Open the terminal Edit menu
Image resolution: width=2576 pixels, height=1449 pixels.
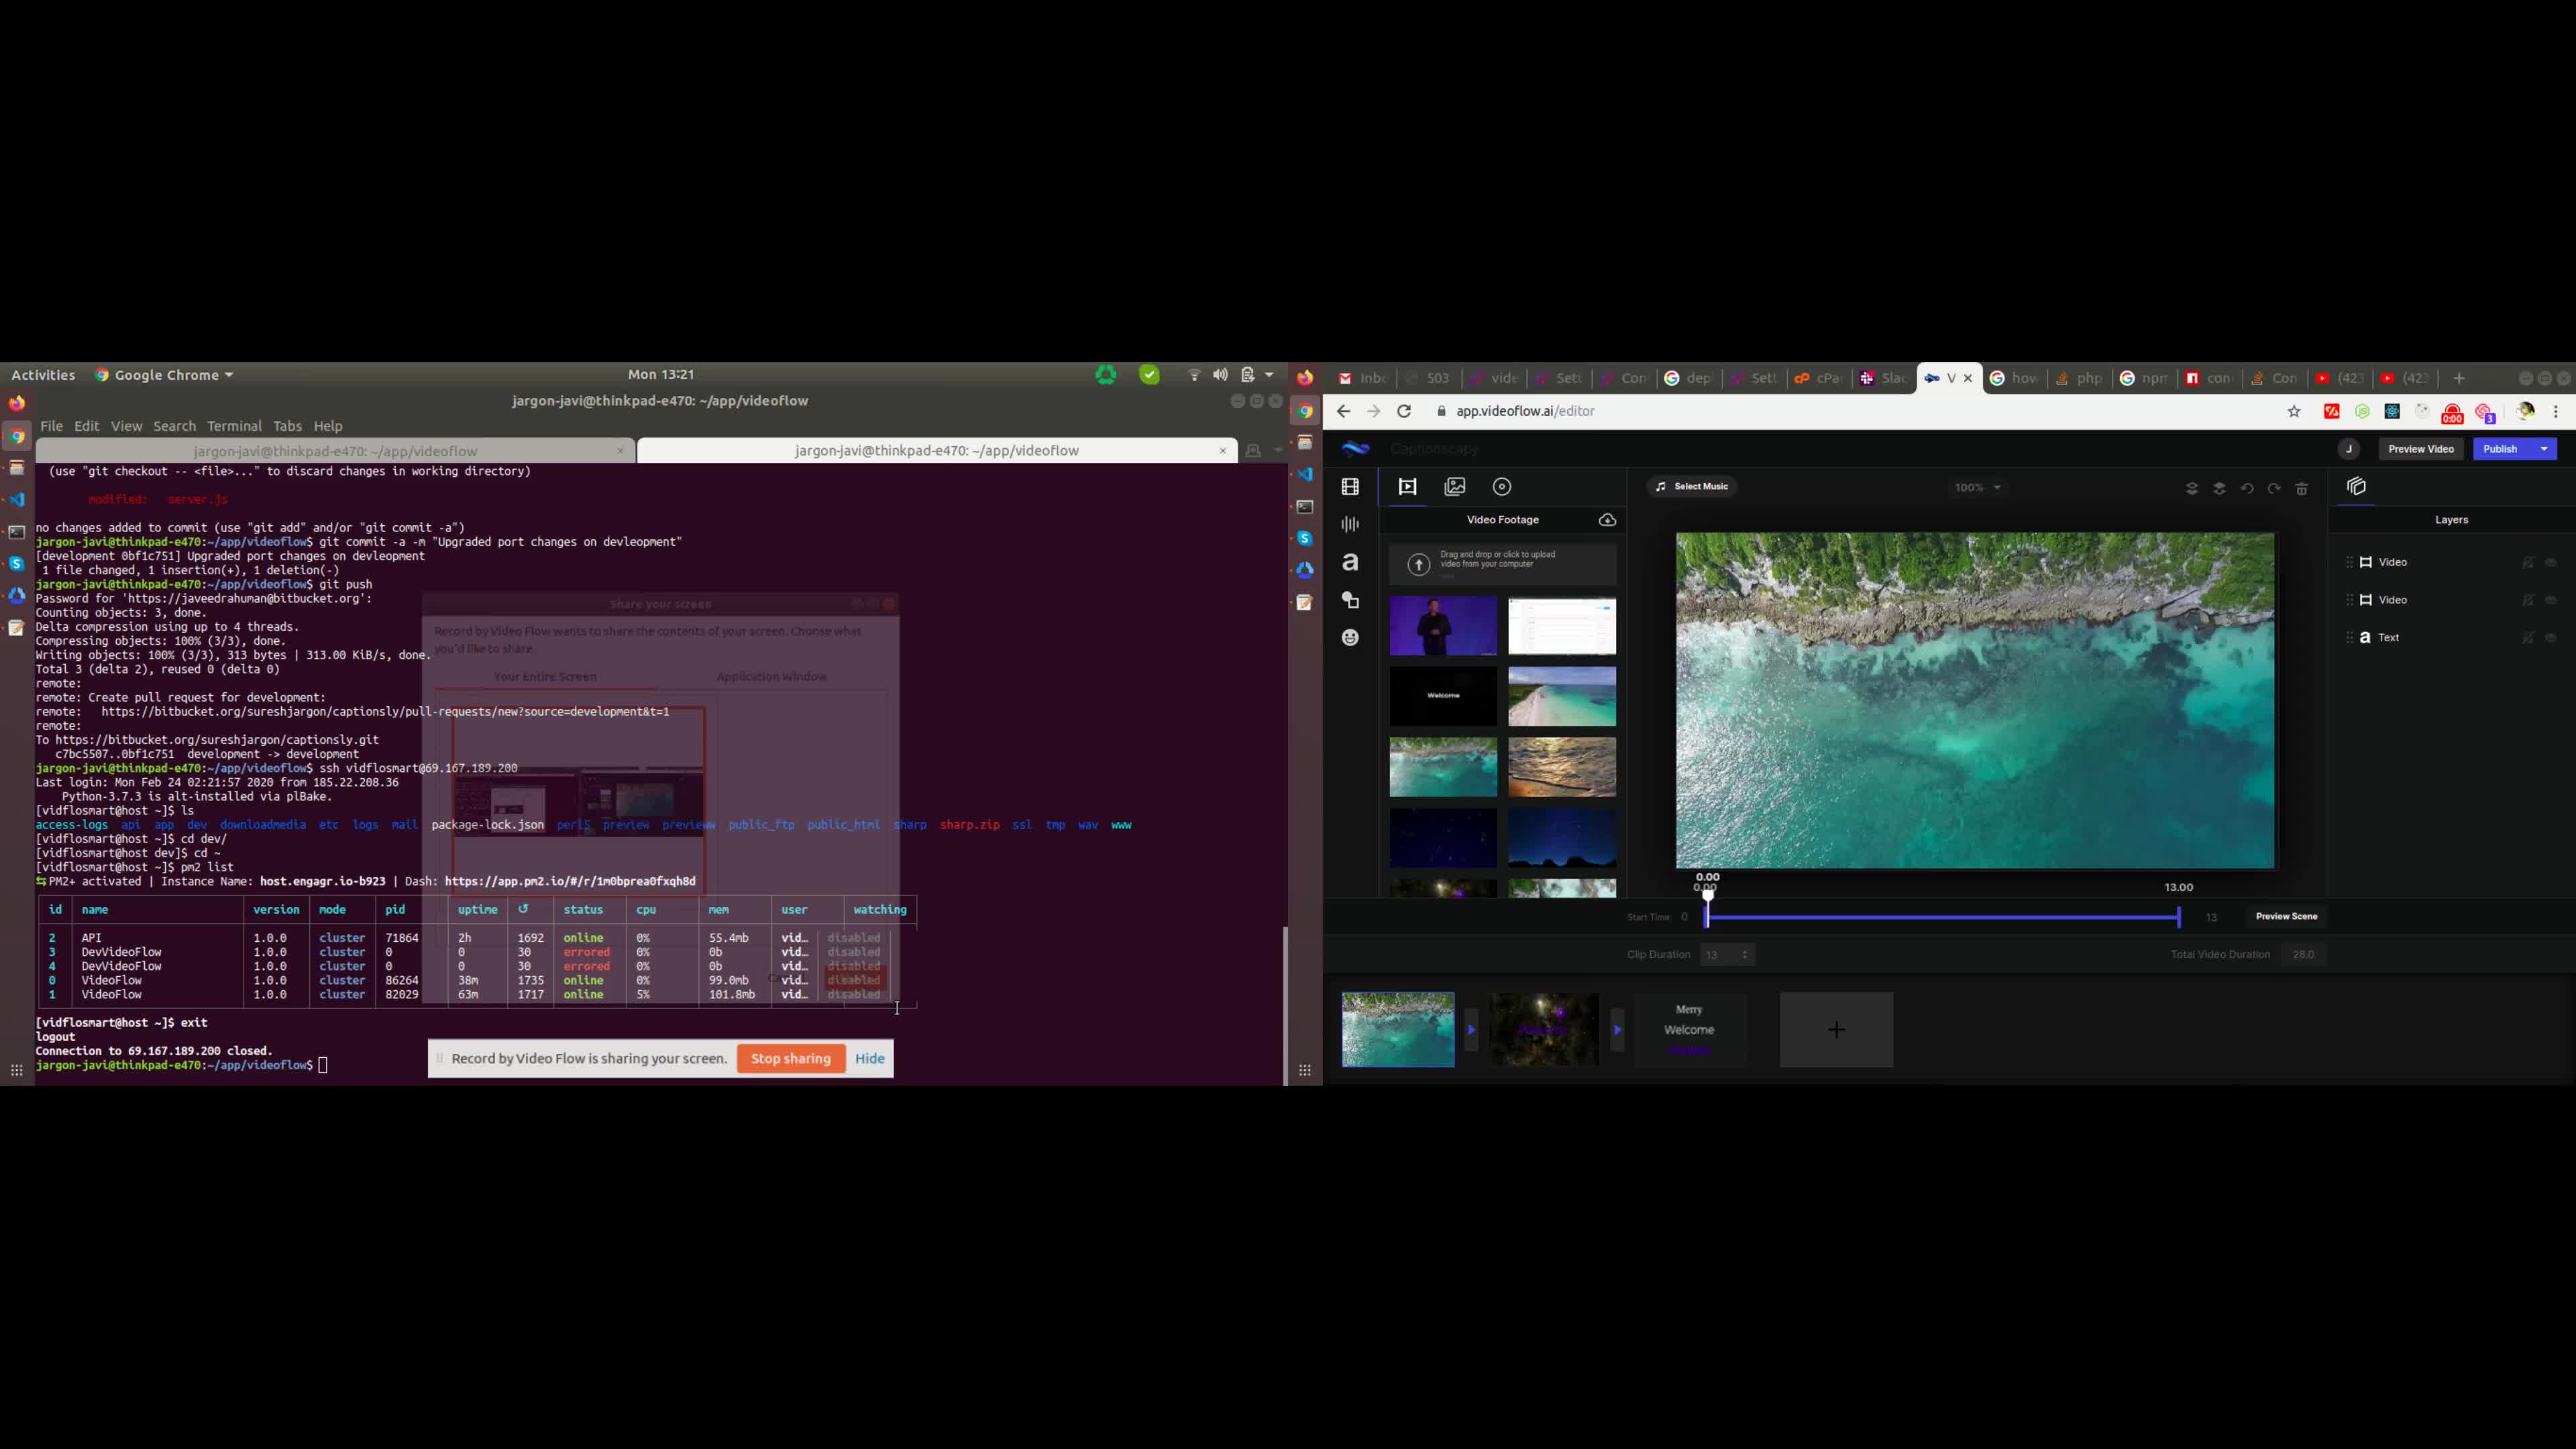pyautogui.click(x=87, y=426)
